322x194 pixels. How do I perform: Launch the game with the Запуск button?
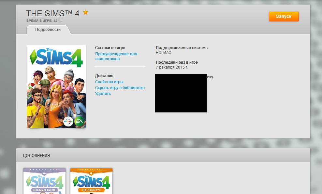click(x=284, y=16)
